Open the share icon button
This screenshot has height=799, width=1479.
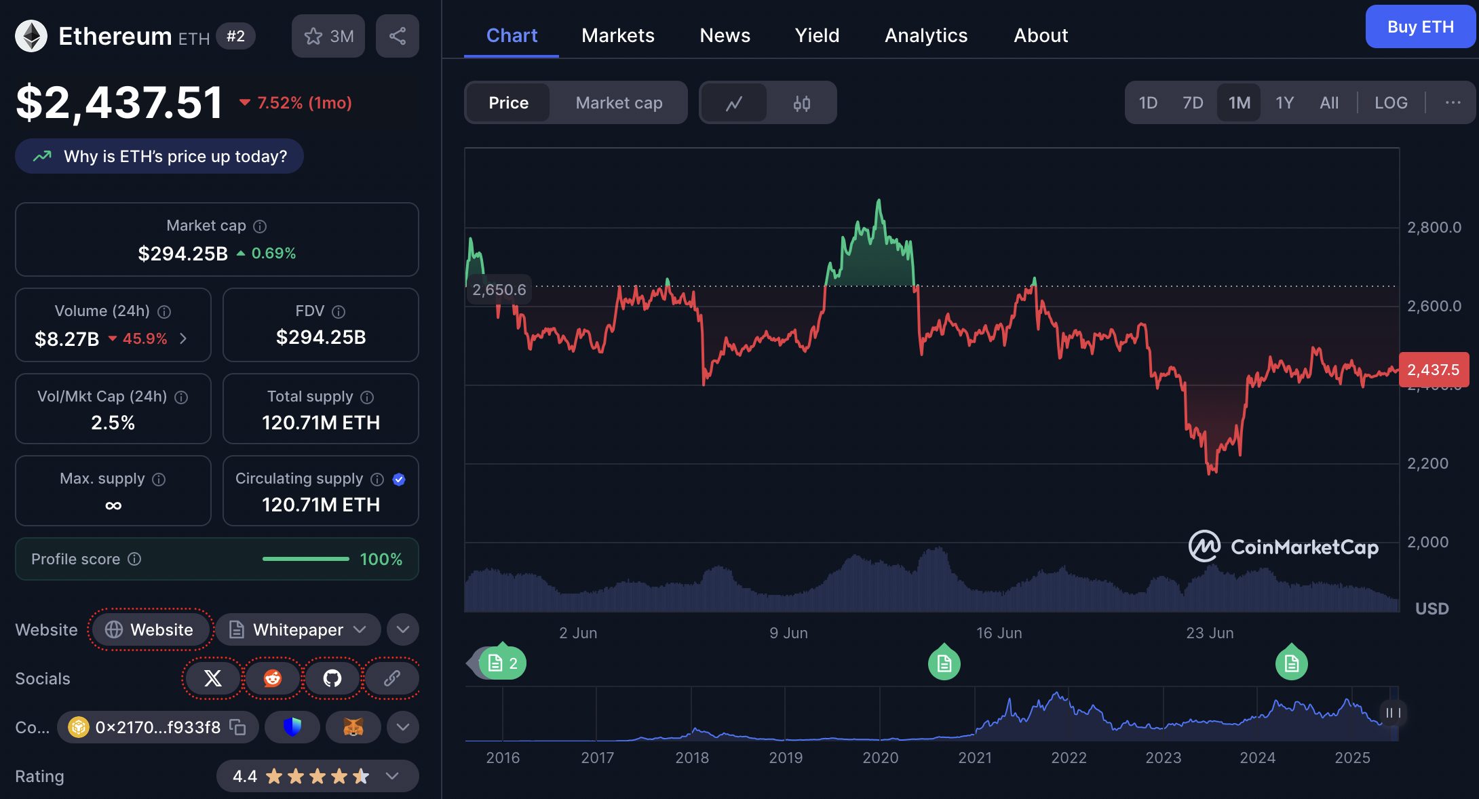click(398, 36)
